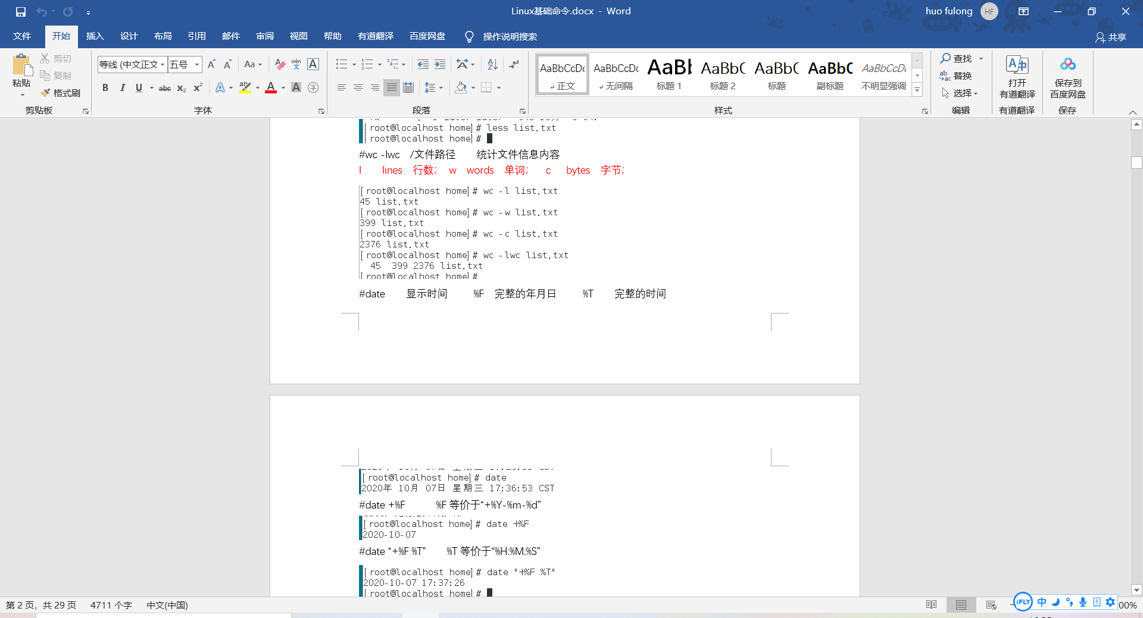Viewport: 1143px width, 618px height.
Task: Click the Find button
Action: 956,58
